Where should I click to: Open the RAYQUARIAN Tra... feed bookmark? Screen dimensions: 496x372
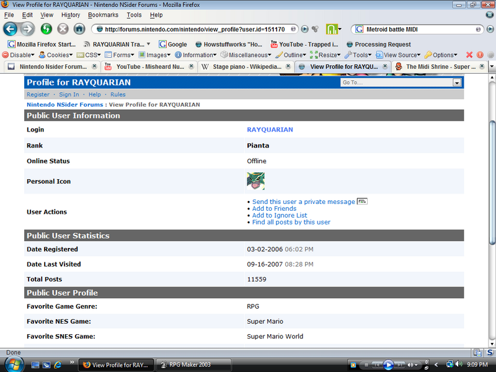click(117, 44)
